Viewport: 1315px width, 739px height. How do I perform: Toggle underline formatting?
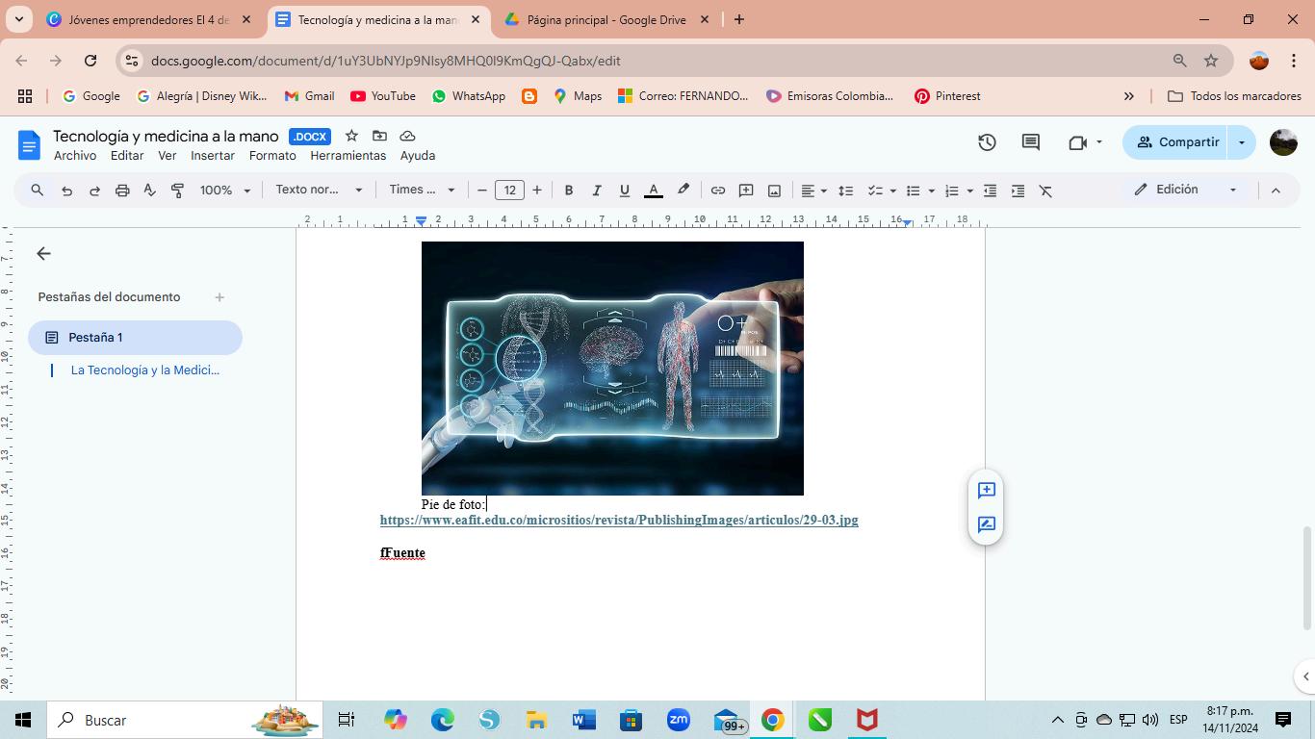click(x=625, y=191)
